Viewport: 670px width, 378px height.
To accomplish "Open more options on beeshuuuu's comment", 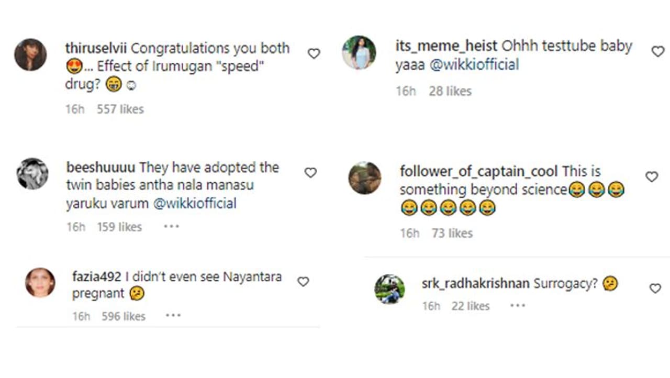I will click(171, 227).
